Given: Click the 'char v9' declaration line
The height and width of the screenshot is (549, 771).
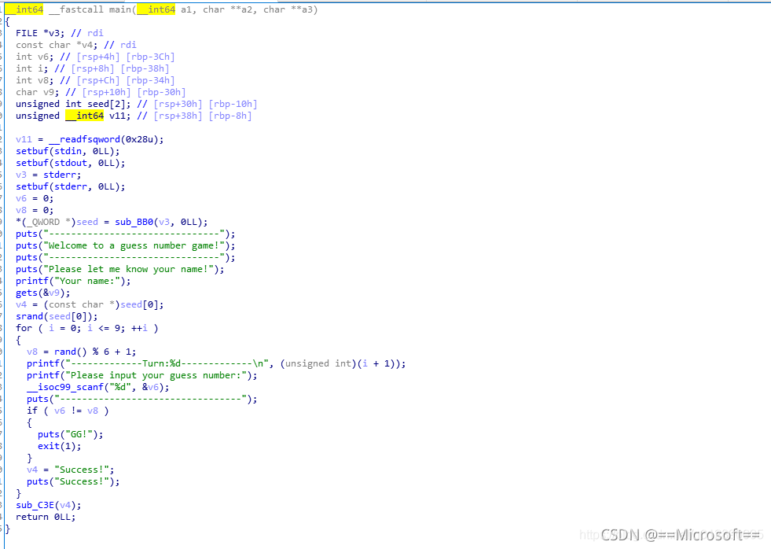Looking at the screenshot, I should tap(101, 92).
